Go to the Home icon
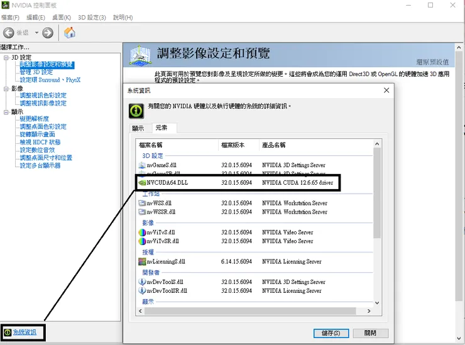This screenshot has width=465, height=345. tap(70, 33)
